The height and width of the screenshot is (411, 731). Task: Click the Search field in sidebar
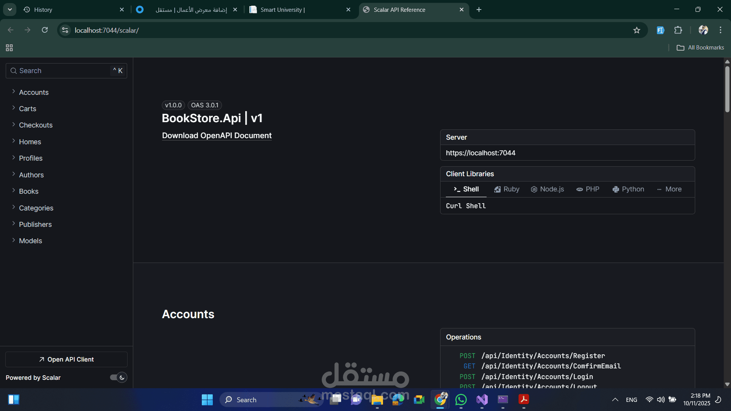[66, 71]
